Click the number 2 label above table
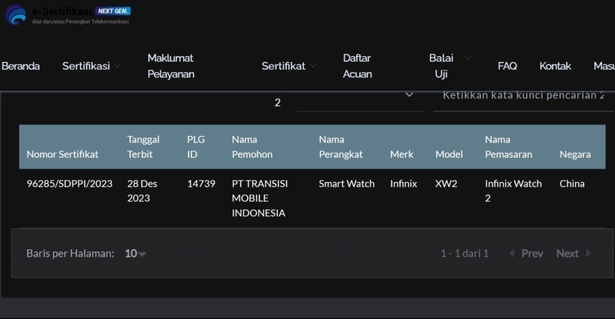615x319 pixels. click(x=278, y=103)
